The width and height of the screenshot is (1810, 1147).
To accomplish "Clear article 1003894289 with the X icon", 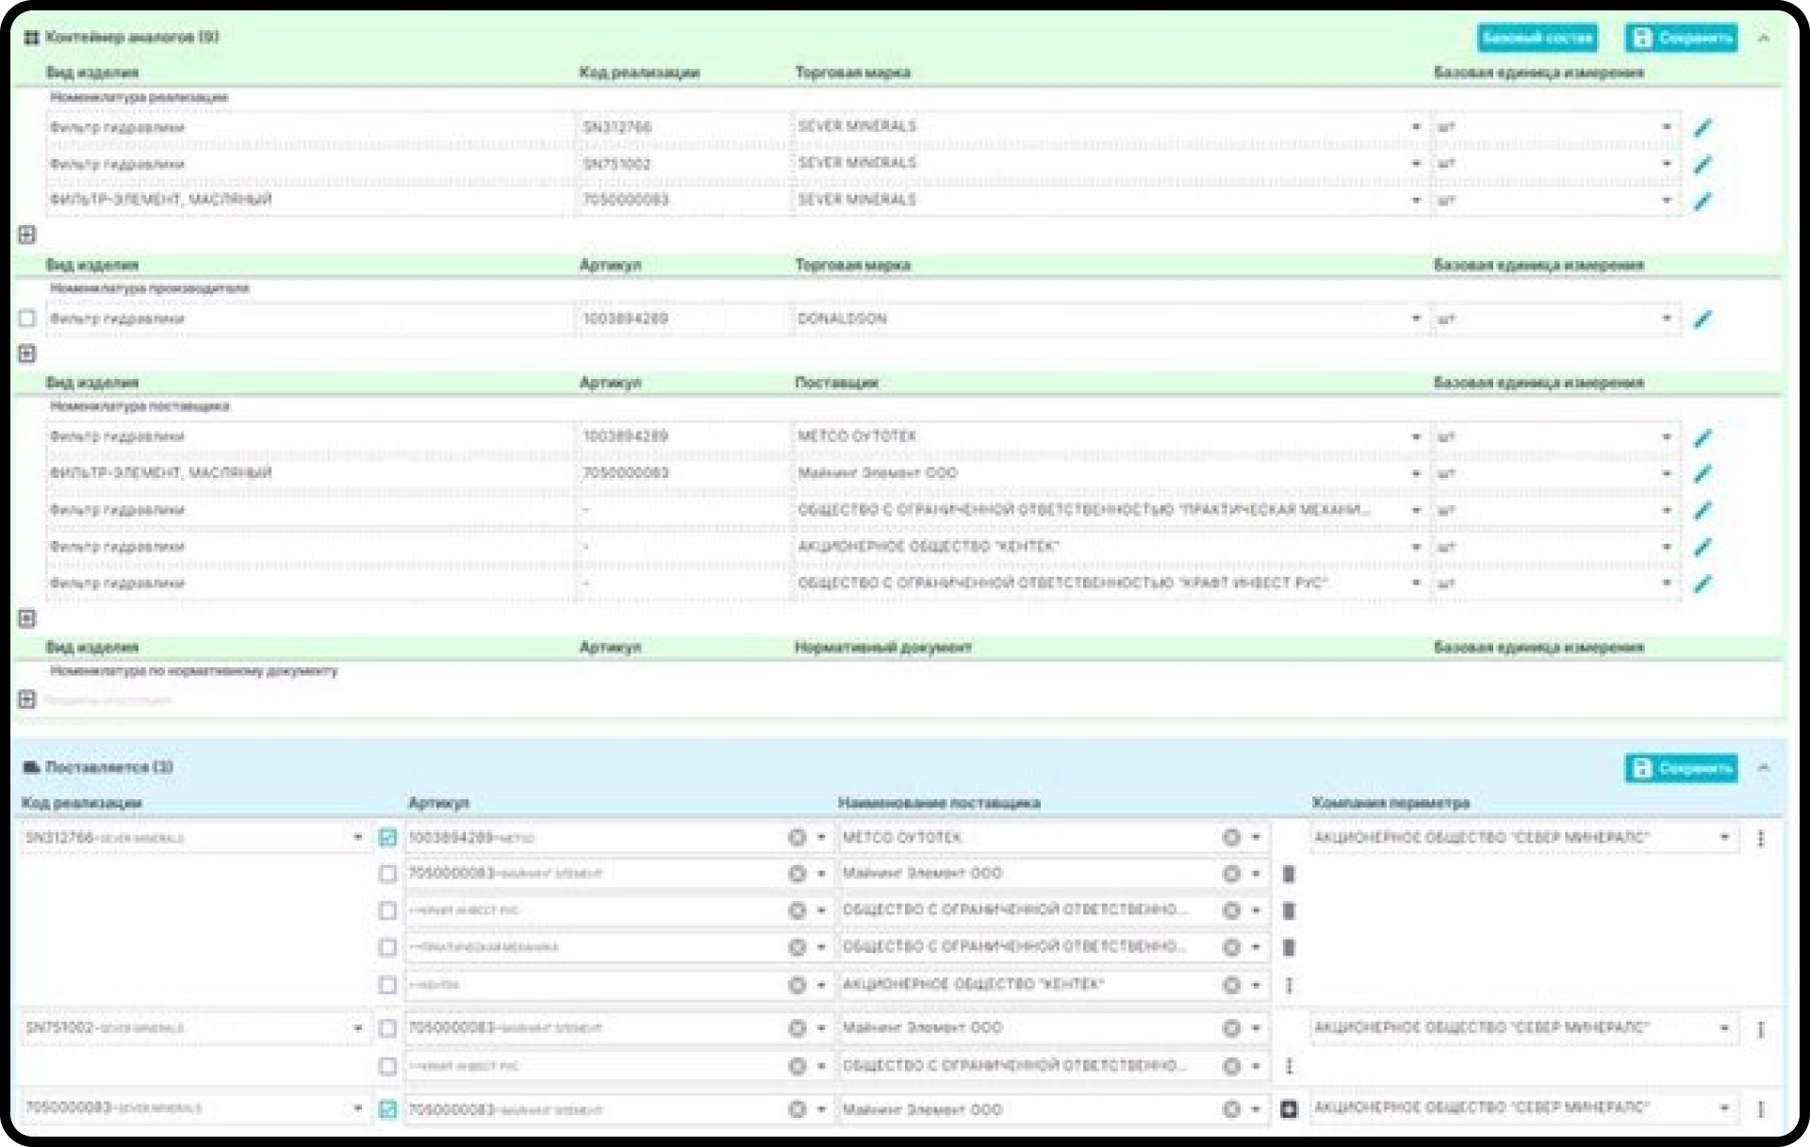I will pyautogui.click(x=797, y=838).
